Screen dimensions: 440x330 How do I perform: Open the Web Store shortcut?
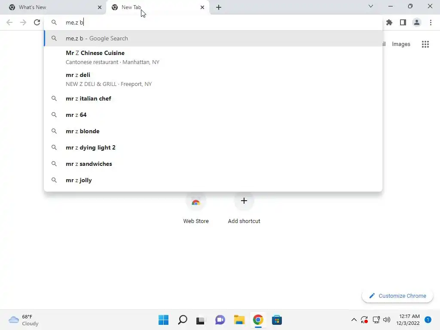[x=196, y=208]
